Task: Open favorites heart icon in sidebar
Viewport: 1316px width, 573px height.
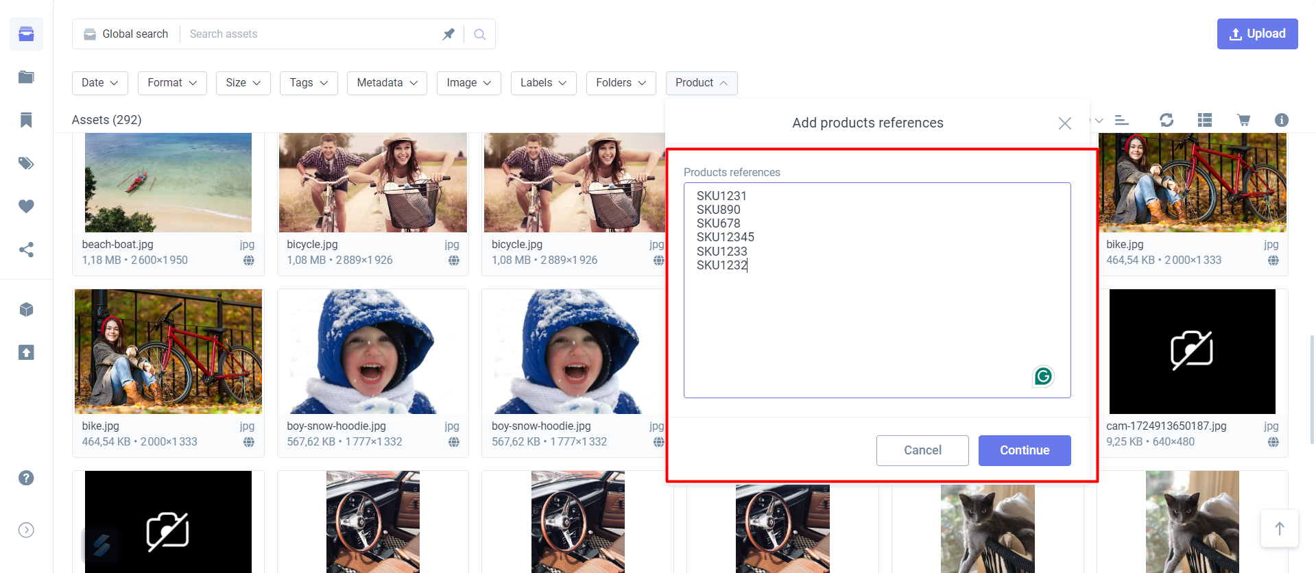Action: coord(26,206)
